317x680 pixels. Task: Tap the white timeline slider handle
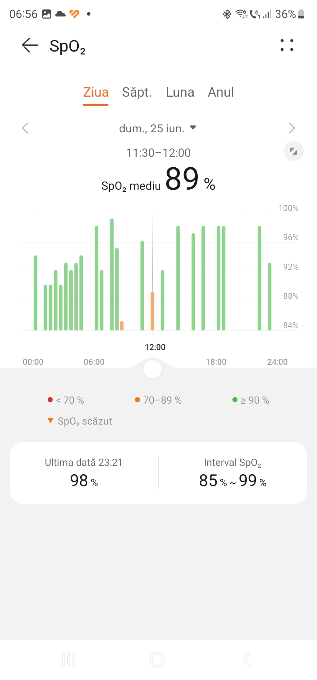click(152, 369)
